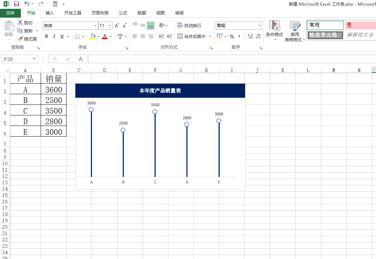Toggle bottom align highlighted button
The image size is (376, 259).
(x=151, y=25)
